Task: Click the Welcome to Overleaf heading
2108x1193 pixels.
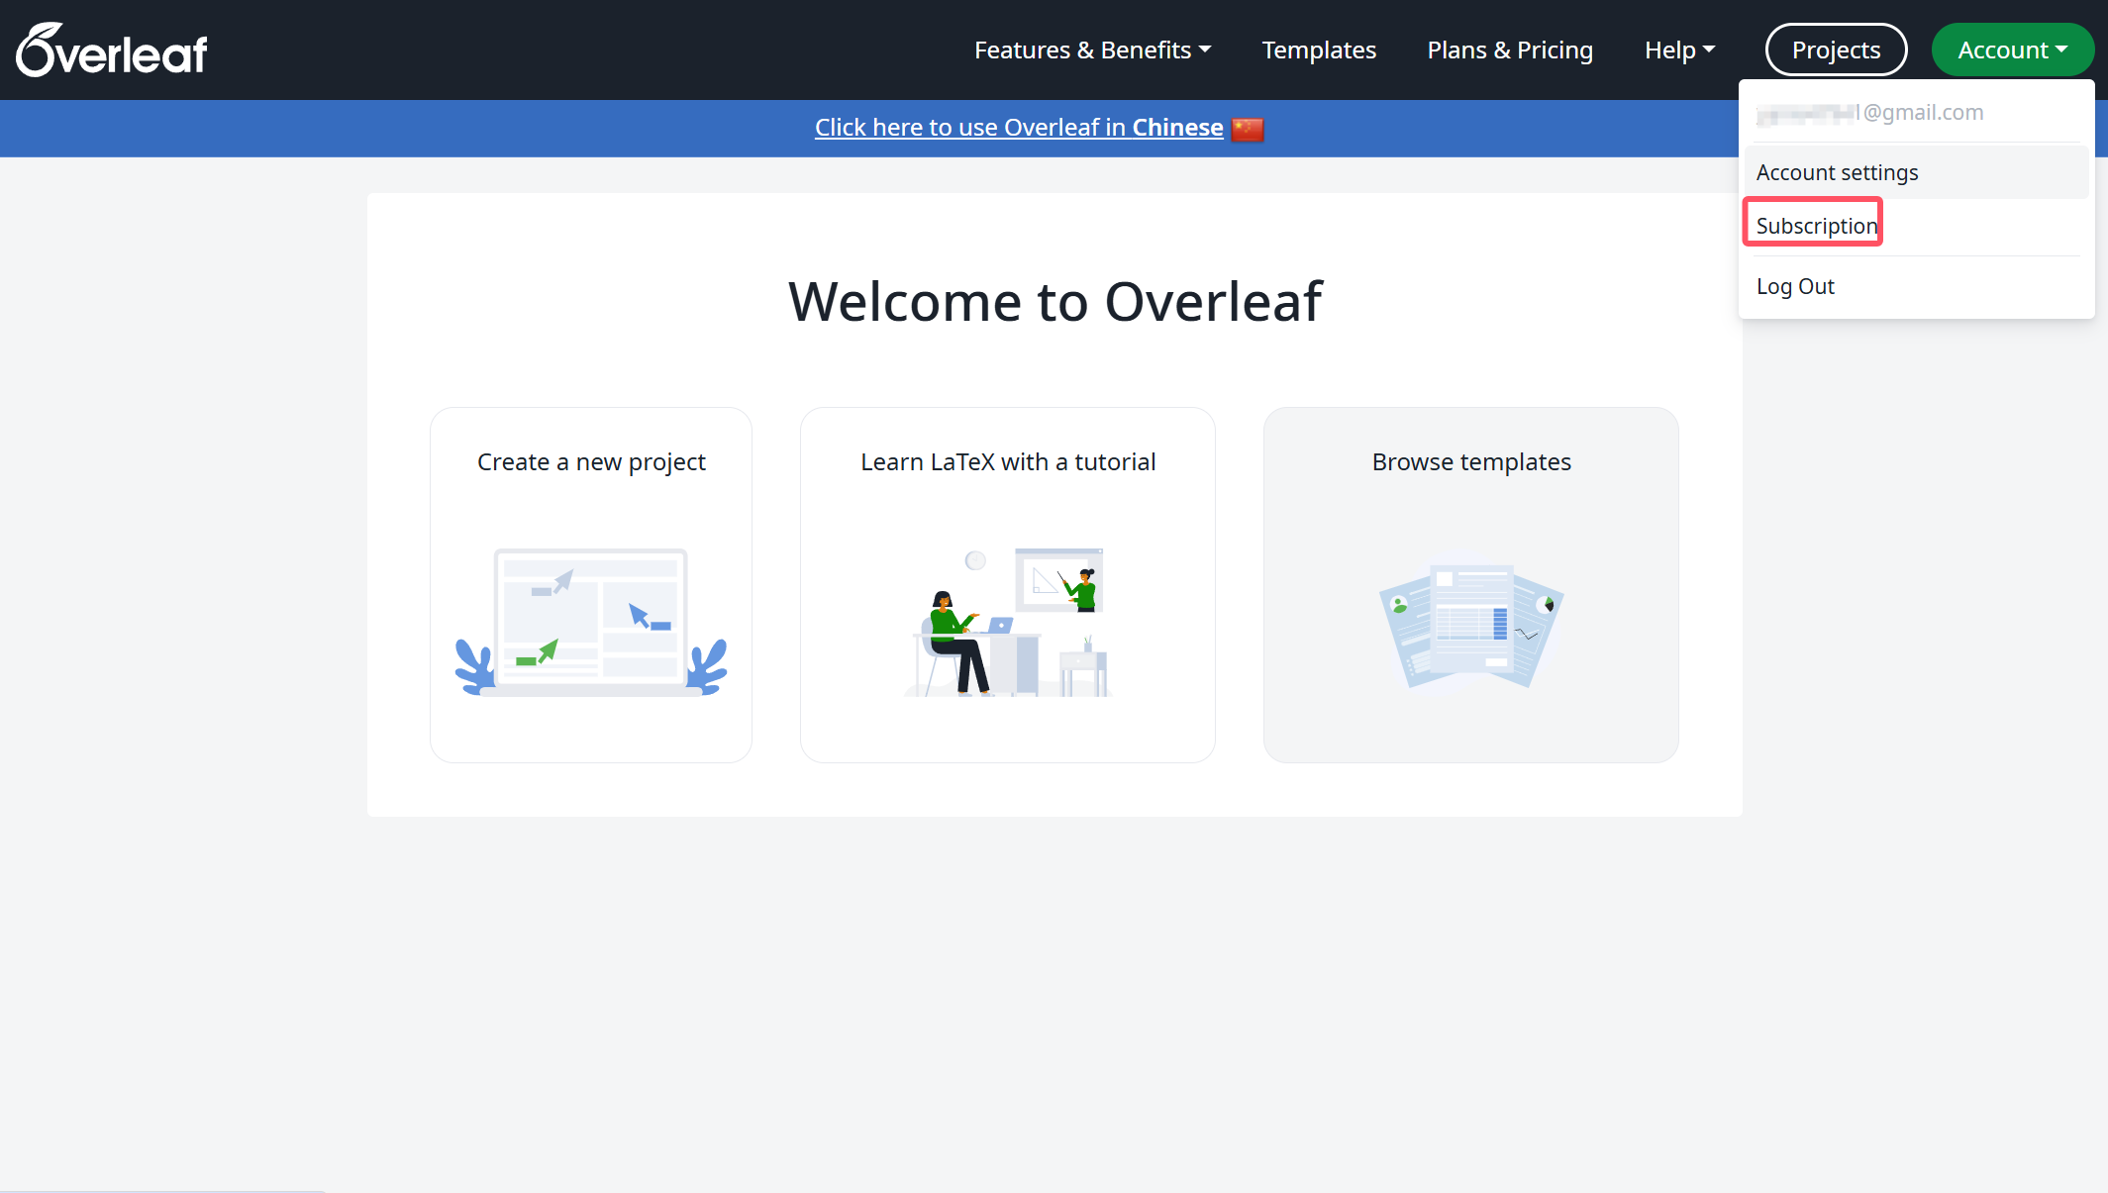Action: pyautogui.click(x=1054, y=302)
